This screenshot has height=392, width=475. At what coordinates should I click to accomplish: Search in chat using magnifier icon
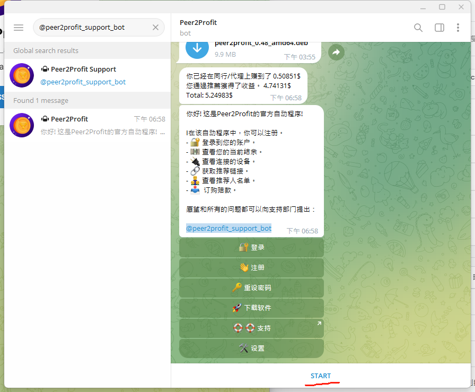(x=418, y=28)
